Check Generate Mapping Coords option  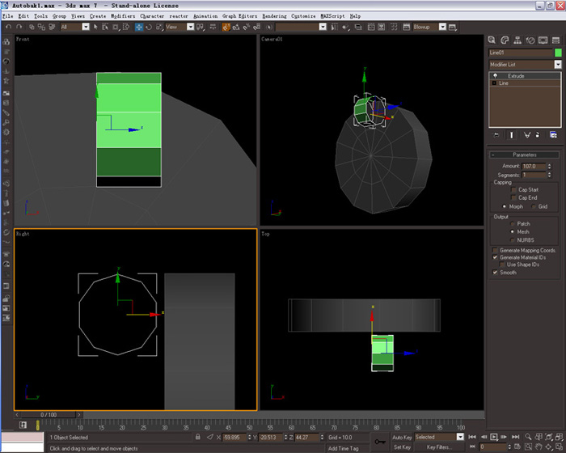(495, 250)
